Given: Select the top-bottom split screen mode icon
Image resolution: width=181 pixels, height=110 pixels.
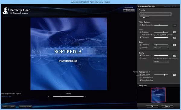Looking at the screenshot, I should (x=133, y=10).
